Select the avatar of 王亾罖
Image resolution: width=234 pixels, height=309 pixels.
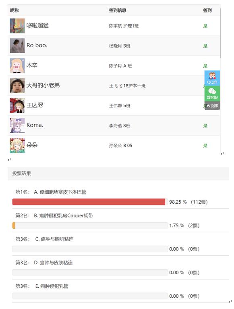coord(17,105)
